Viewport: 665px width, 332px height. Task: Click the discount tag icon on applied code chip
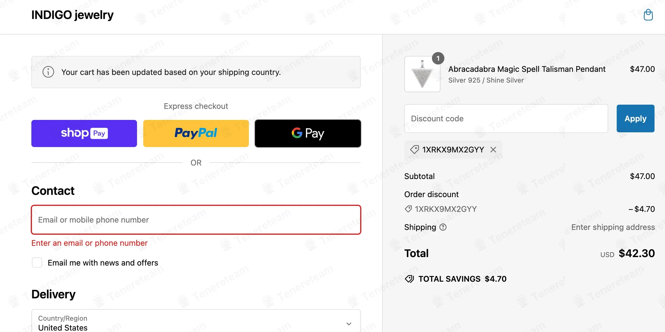(414, 150)
